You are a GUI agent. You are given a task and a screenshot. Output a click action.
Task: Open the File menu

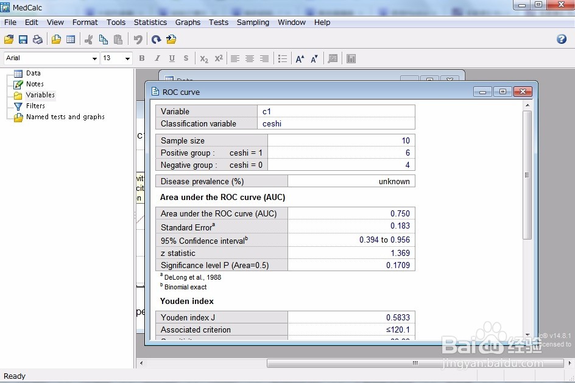click(10, 22)
